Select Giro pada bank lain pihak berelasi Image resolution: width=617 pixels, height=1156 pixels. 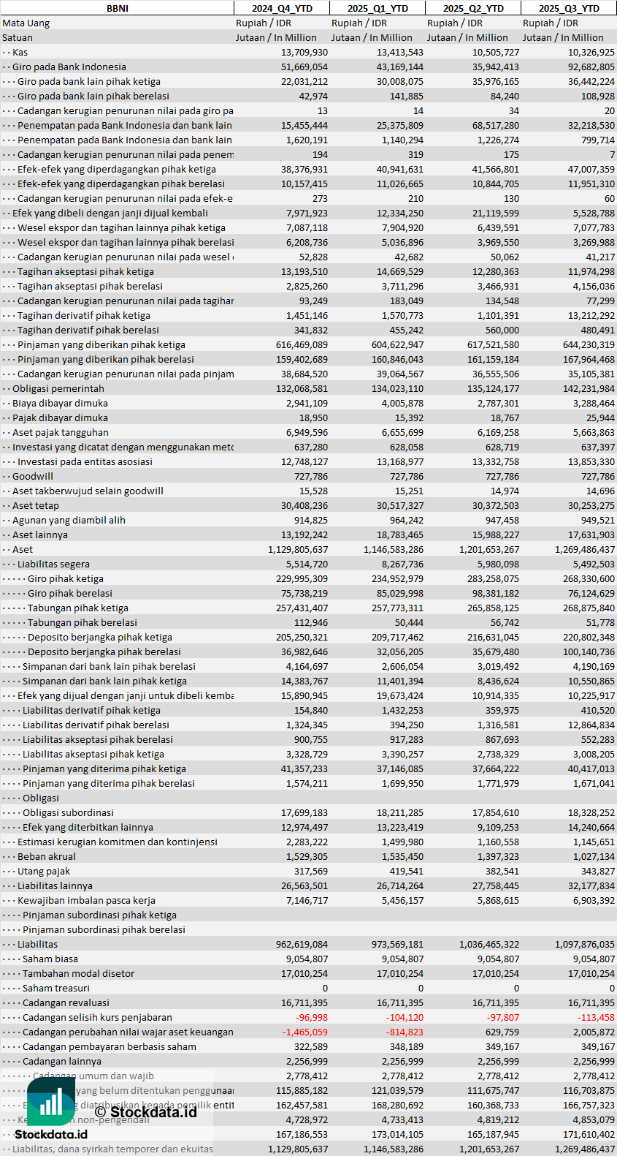click(x=93, y=96)
